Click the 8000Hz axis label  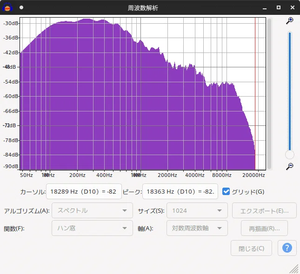(222, 175)
